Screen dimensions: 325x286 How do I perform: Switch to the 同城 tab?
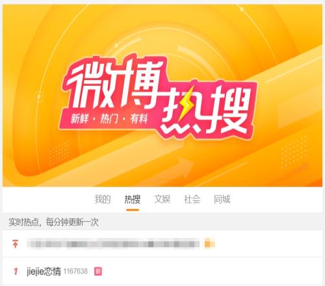pos(222,199)
